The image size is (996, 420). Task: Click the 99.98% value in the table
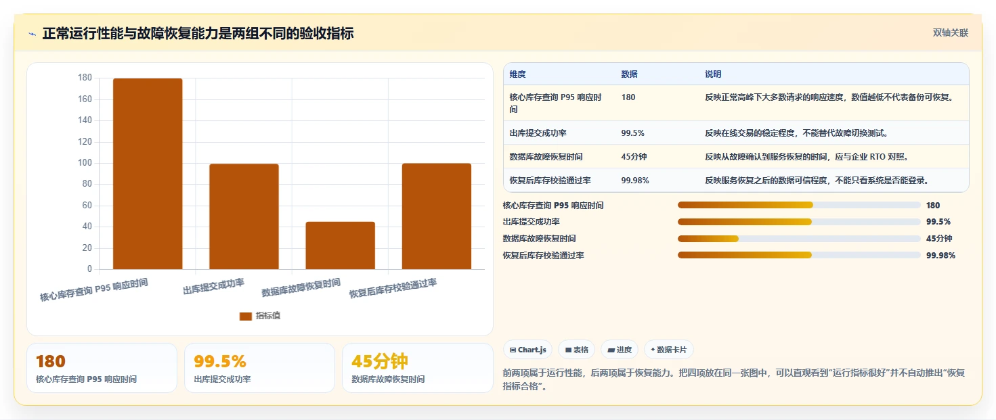pyautogui.click(x=635, y=181)
